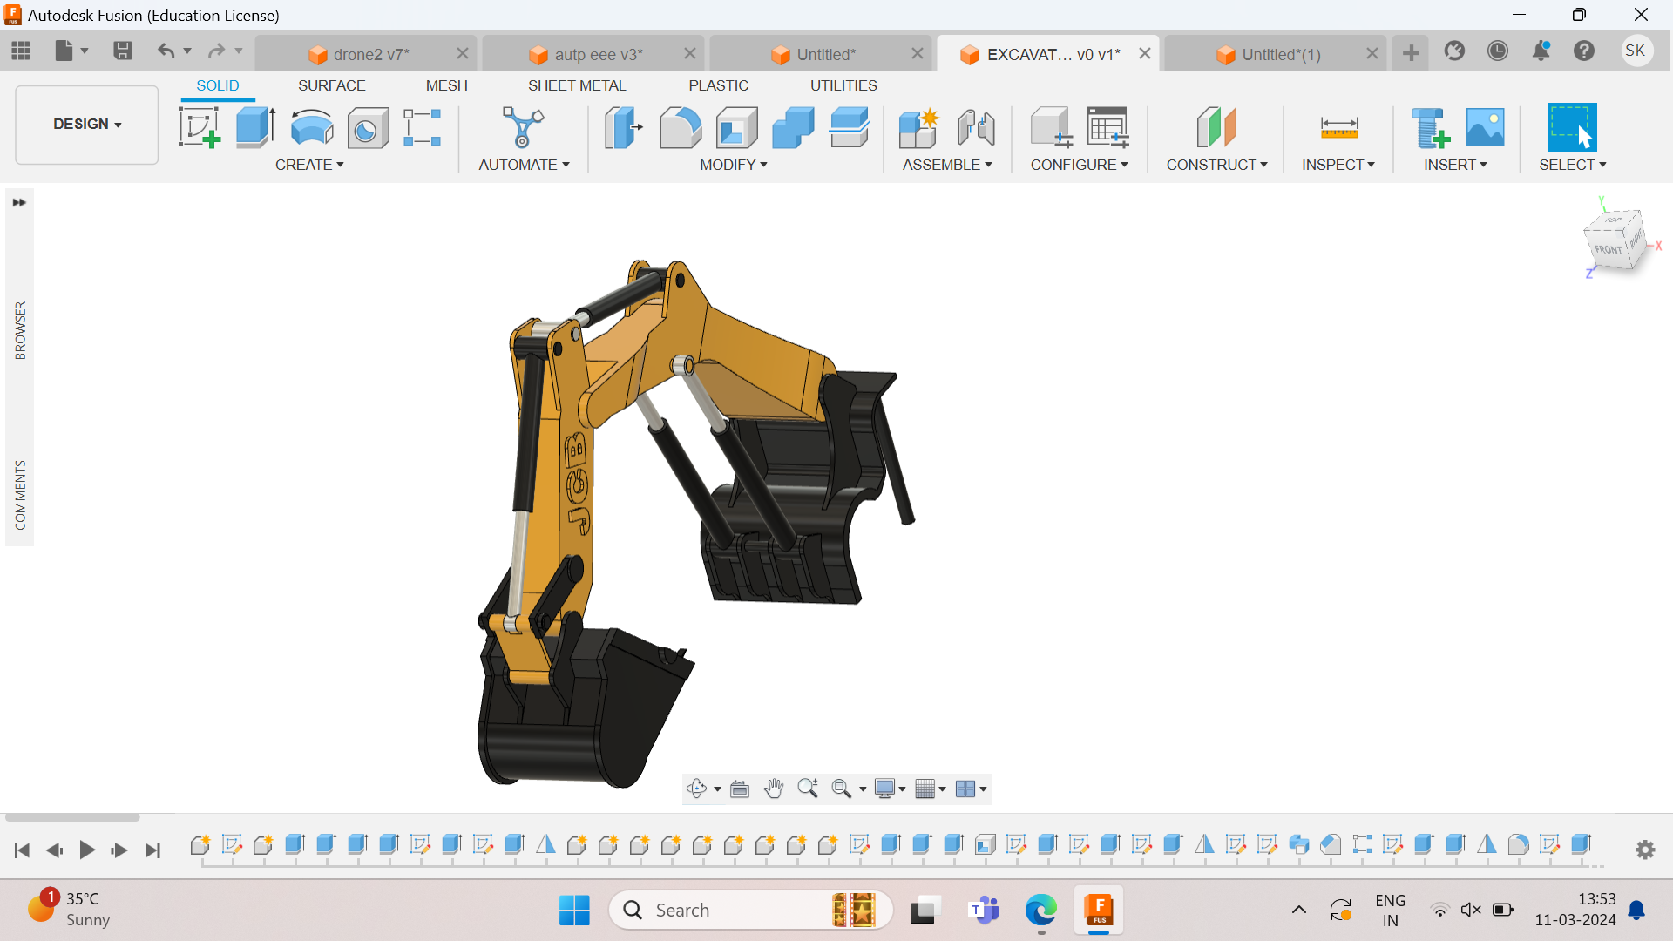Viewport: 1673px width, 941px height.
Task: Click the Undo button in toolbar
Action: [166, 51]
